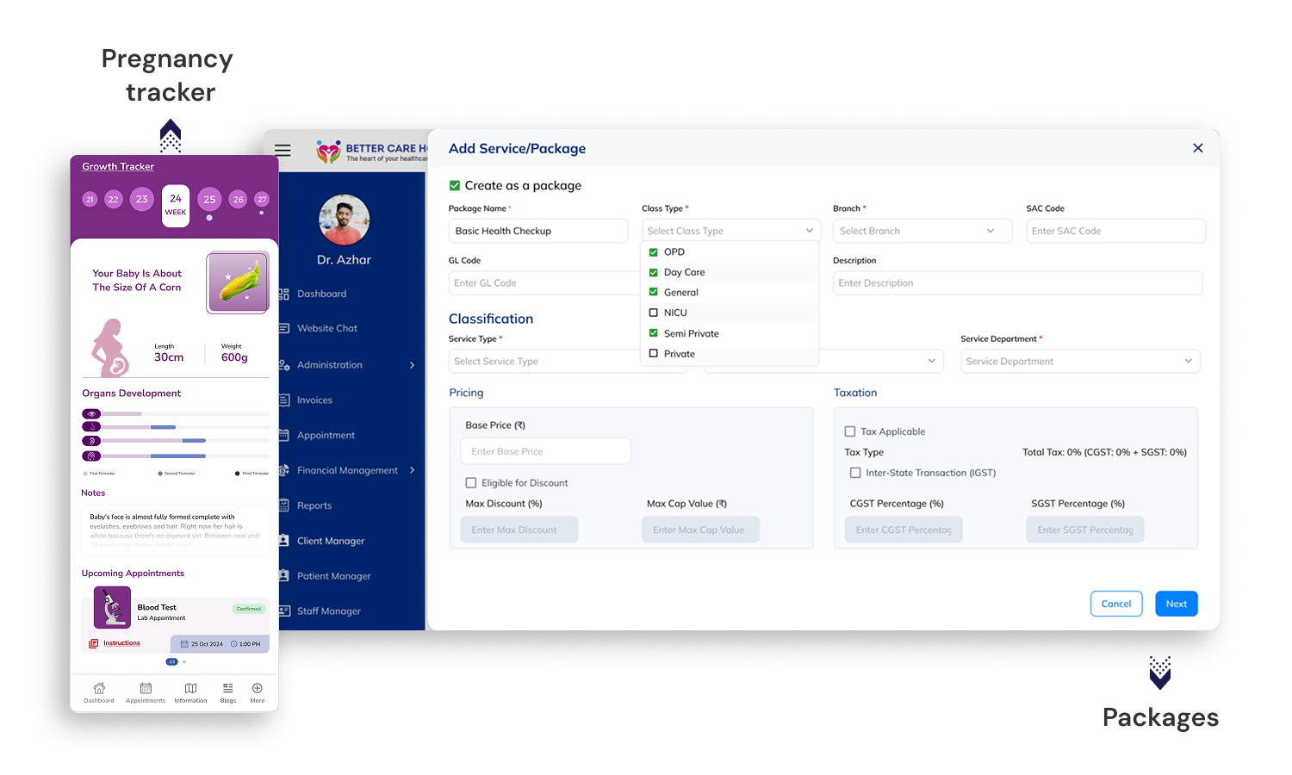Go to Invoices in the sidebar
This screenshot has height=775, width=1292.
pyautogui.click(x=314, y=400)
